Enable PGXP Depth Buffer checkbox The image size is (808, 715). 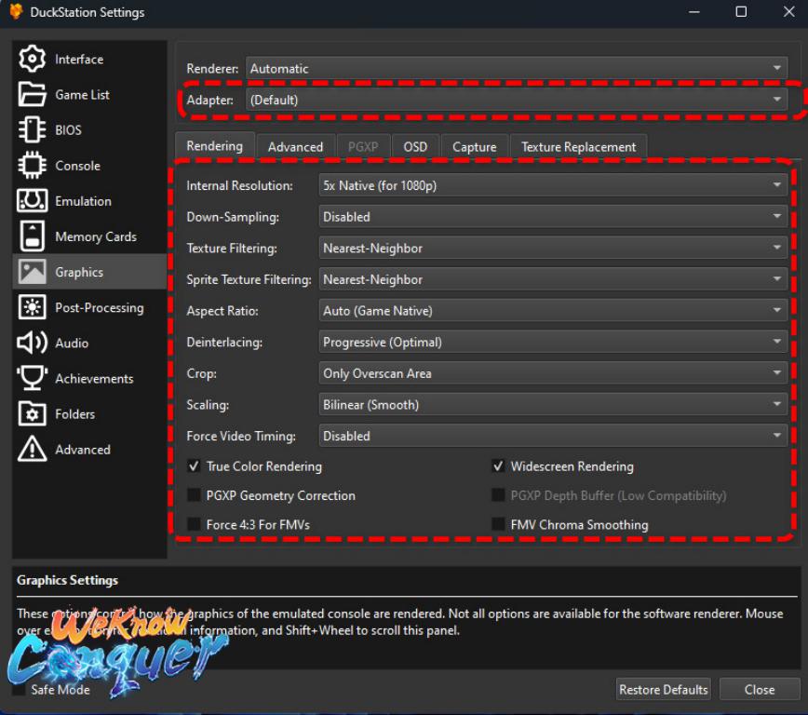coord(498,495)
